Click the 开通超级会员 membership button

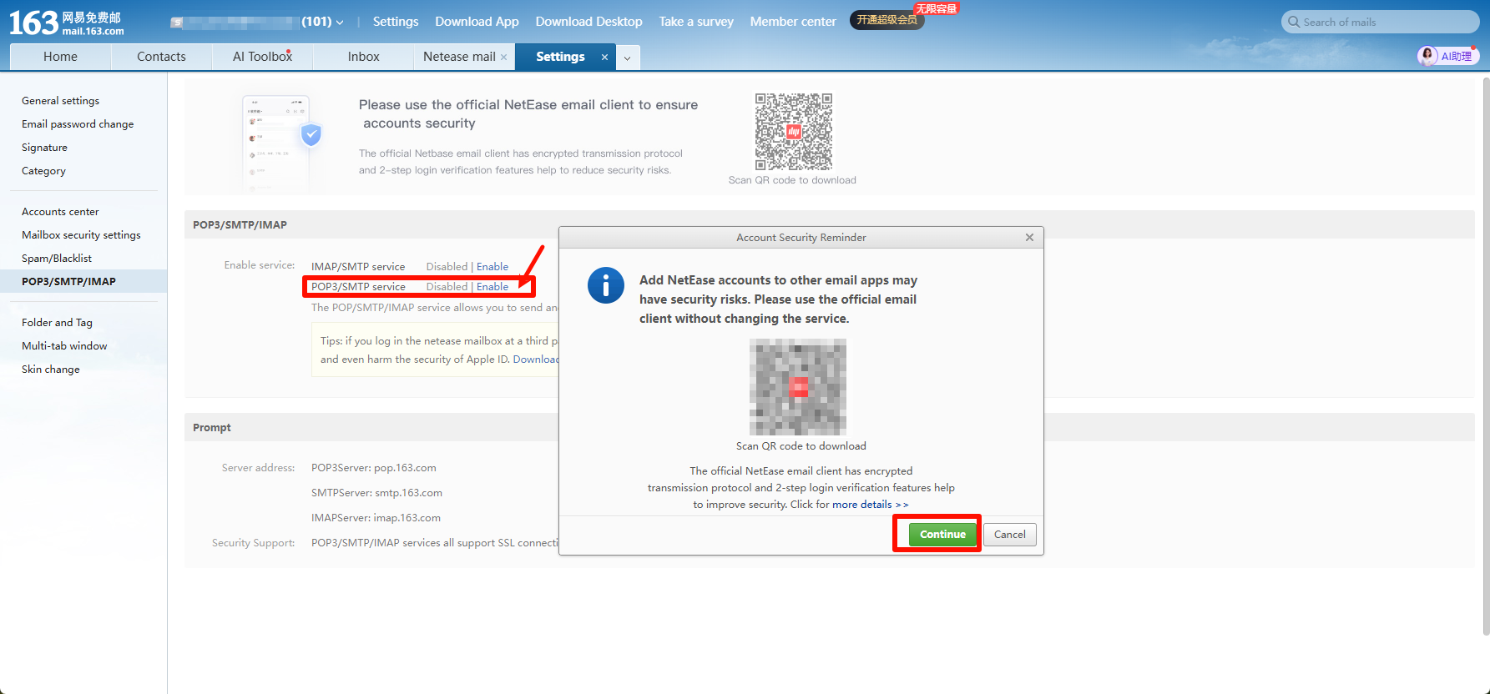886,20
